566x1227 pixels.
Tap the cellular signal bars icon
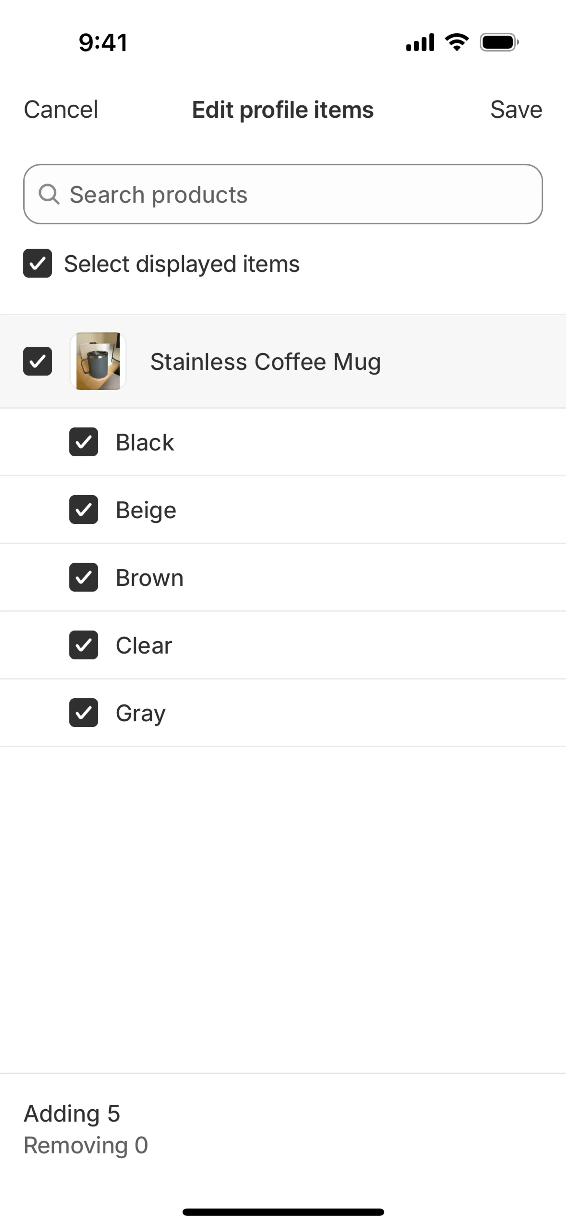click(x=420, y=42)
